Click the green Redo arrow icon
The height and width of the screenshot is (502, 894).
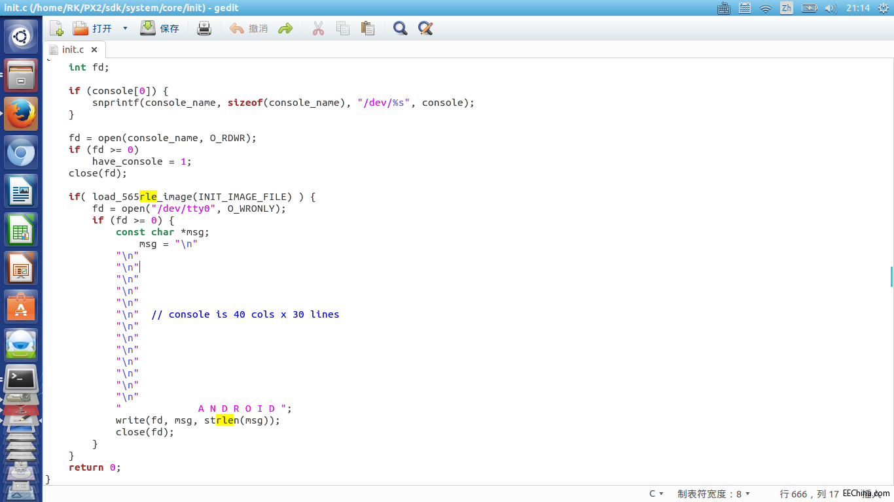[x=285, y=28]
